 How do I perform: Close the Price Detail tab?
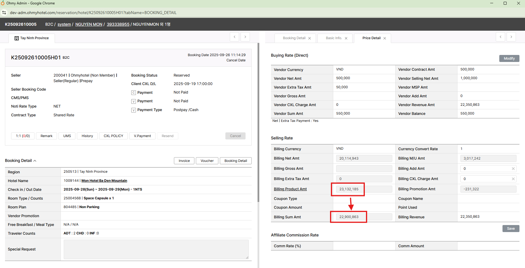coord(385,38)
